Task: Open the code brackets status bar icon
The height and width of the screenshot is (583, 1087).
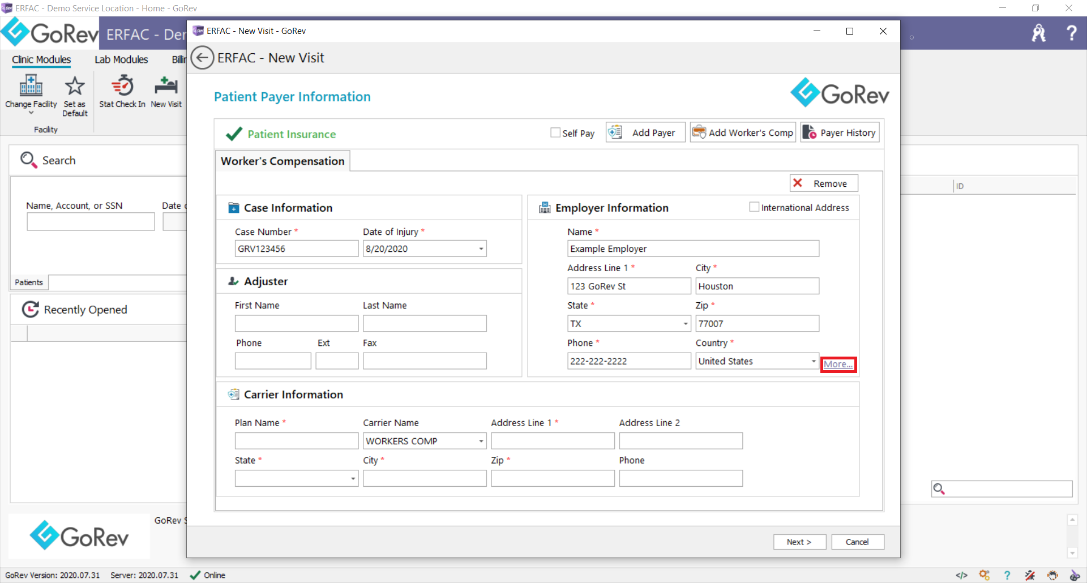Action: (961, 575)
